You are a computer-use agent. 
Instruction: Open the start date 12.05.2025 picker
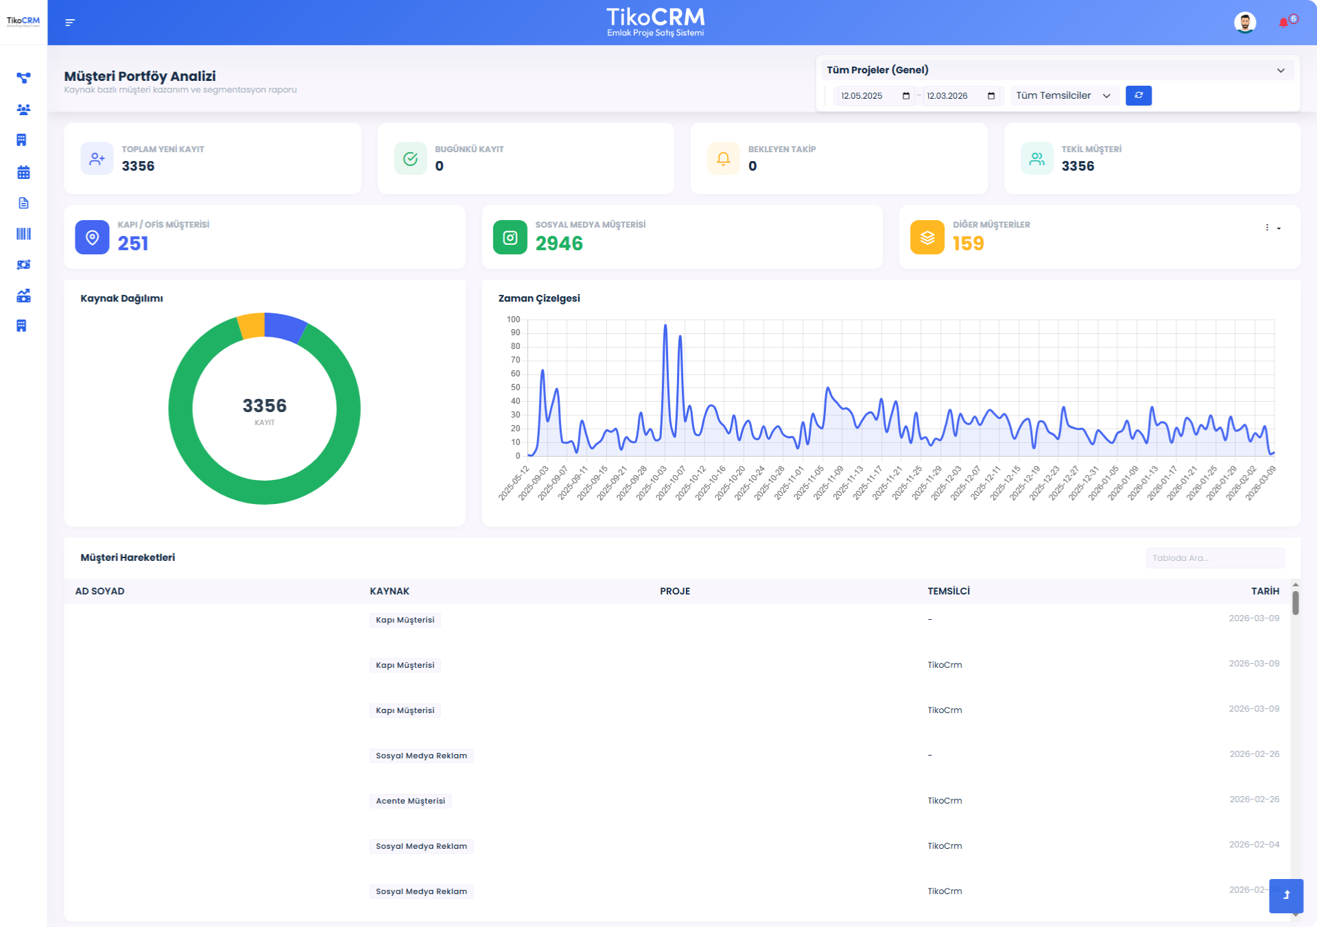[x=905, y=96]
